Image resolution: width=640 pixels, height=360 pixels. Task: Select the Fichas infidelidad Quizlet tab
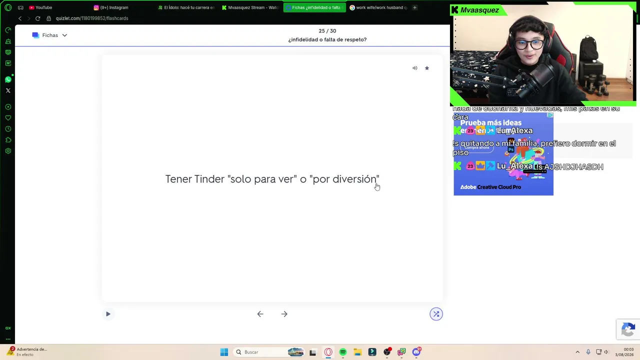click(314, 7)
